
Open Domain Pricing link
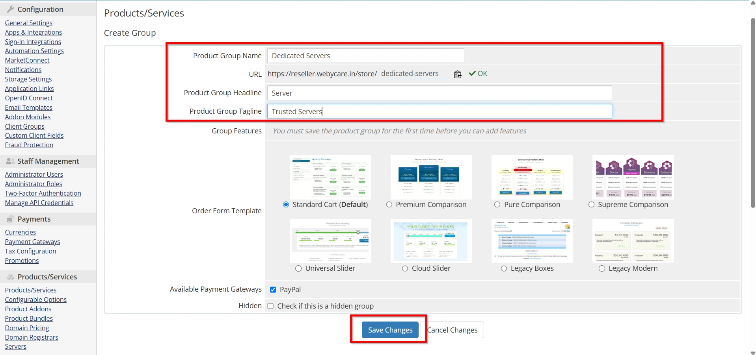click(x=27, y=328)
